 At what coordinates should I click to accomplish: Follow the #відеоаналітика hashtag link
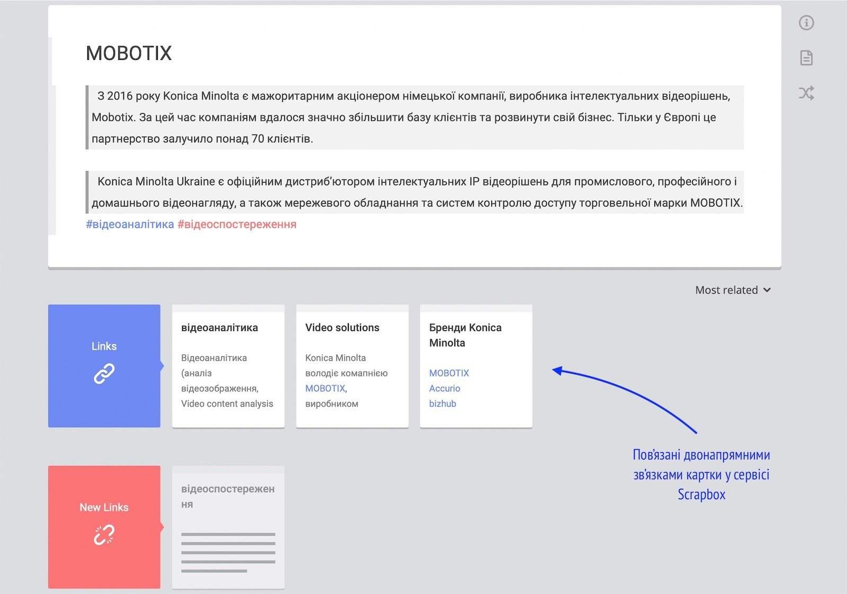pyautogui.click(x=130, y=224)
